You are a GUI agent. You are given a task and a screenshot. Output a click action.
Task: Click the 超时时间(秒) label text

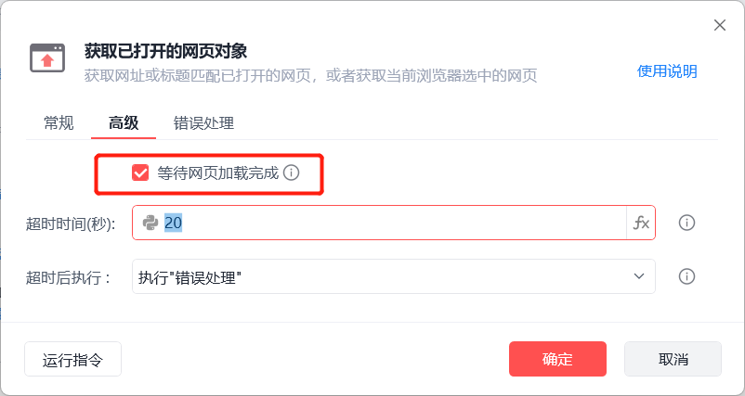pyautogui.click(x=71, y=224)
